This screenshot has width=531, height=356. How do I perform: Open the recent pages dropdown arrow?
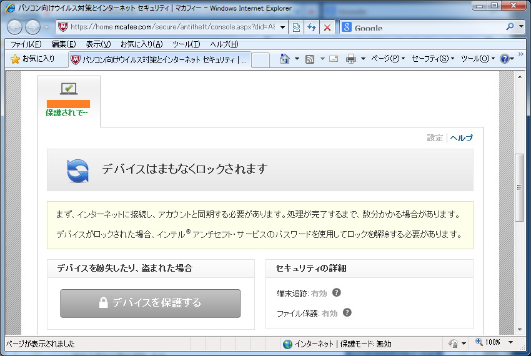46,27
